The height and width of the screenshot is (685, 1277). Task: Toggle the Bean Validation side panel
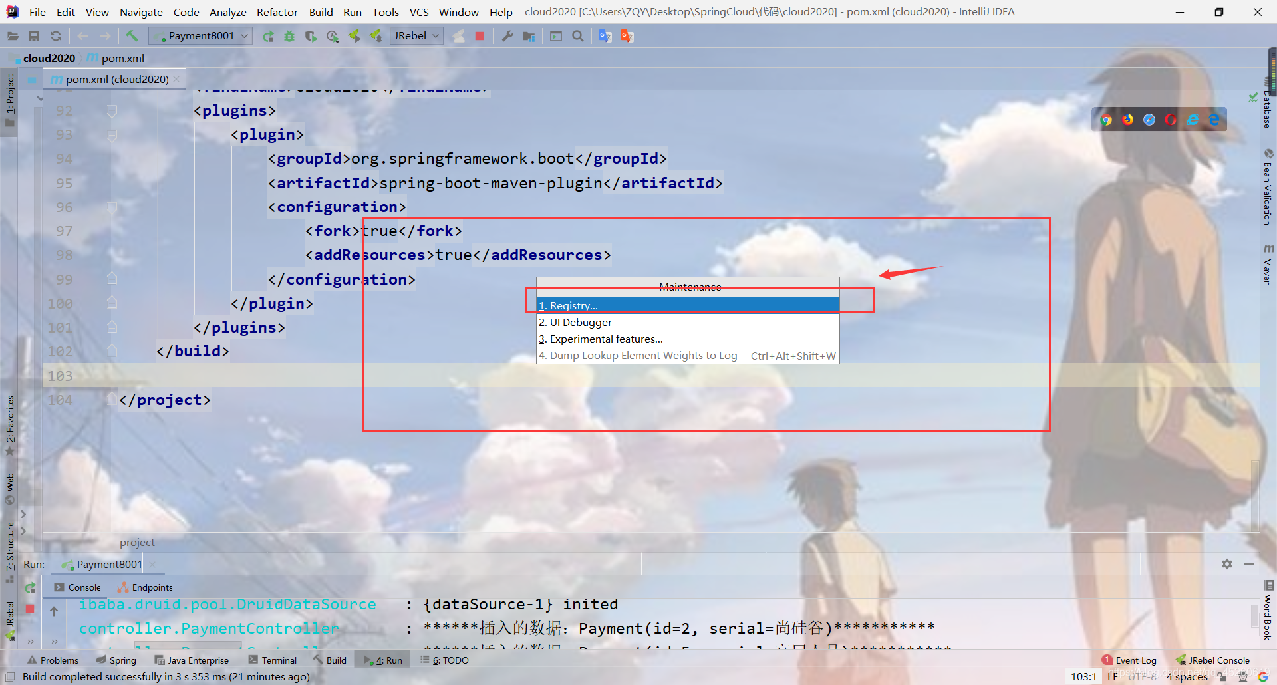tap(1268, 188)
